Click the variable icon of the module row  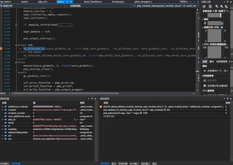pos(5,110)
